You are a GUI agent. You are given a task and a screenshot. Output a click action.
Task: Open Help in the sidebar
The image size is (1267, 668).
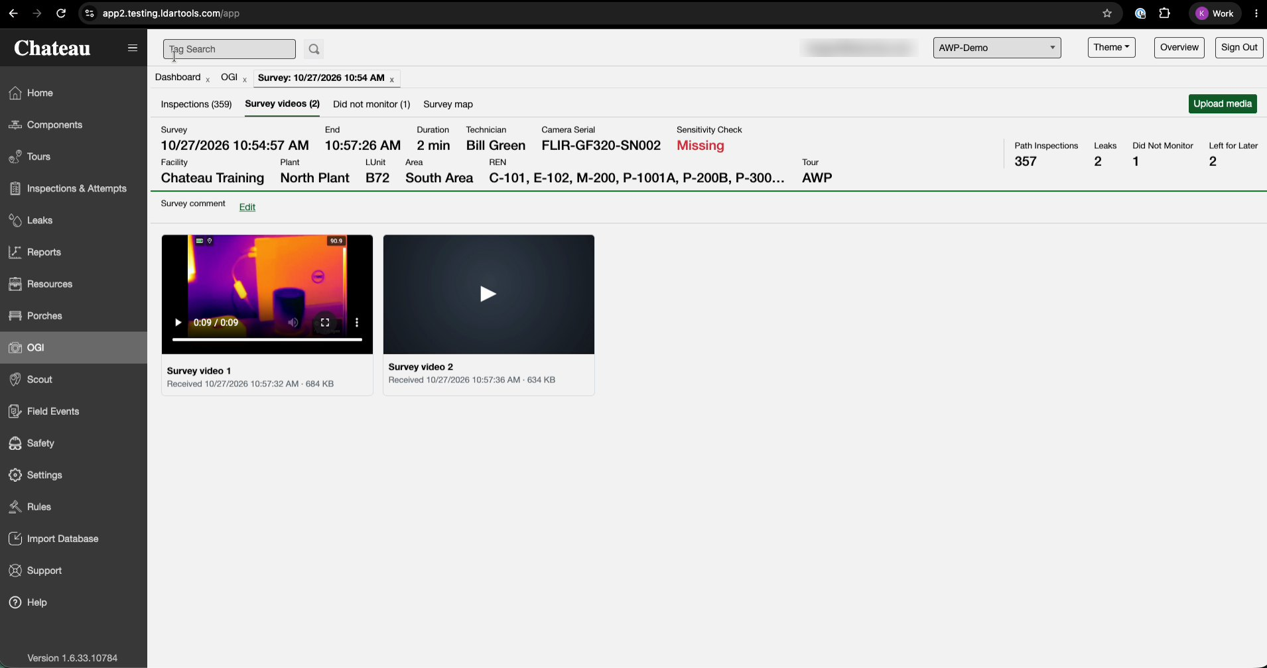(74, 602)
